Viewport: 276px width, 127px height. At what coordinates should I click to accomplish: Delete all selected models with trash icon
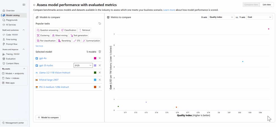pos(100,52)
